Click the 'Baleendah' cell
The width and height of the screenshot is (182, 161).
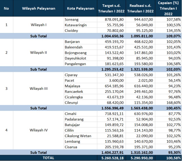click(81, 47)
